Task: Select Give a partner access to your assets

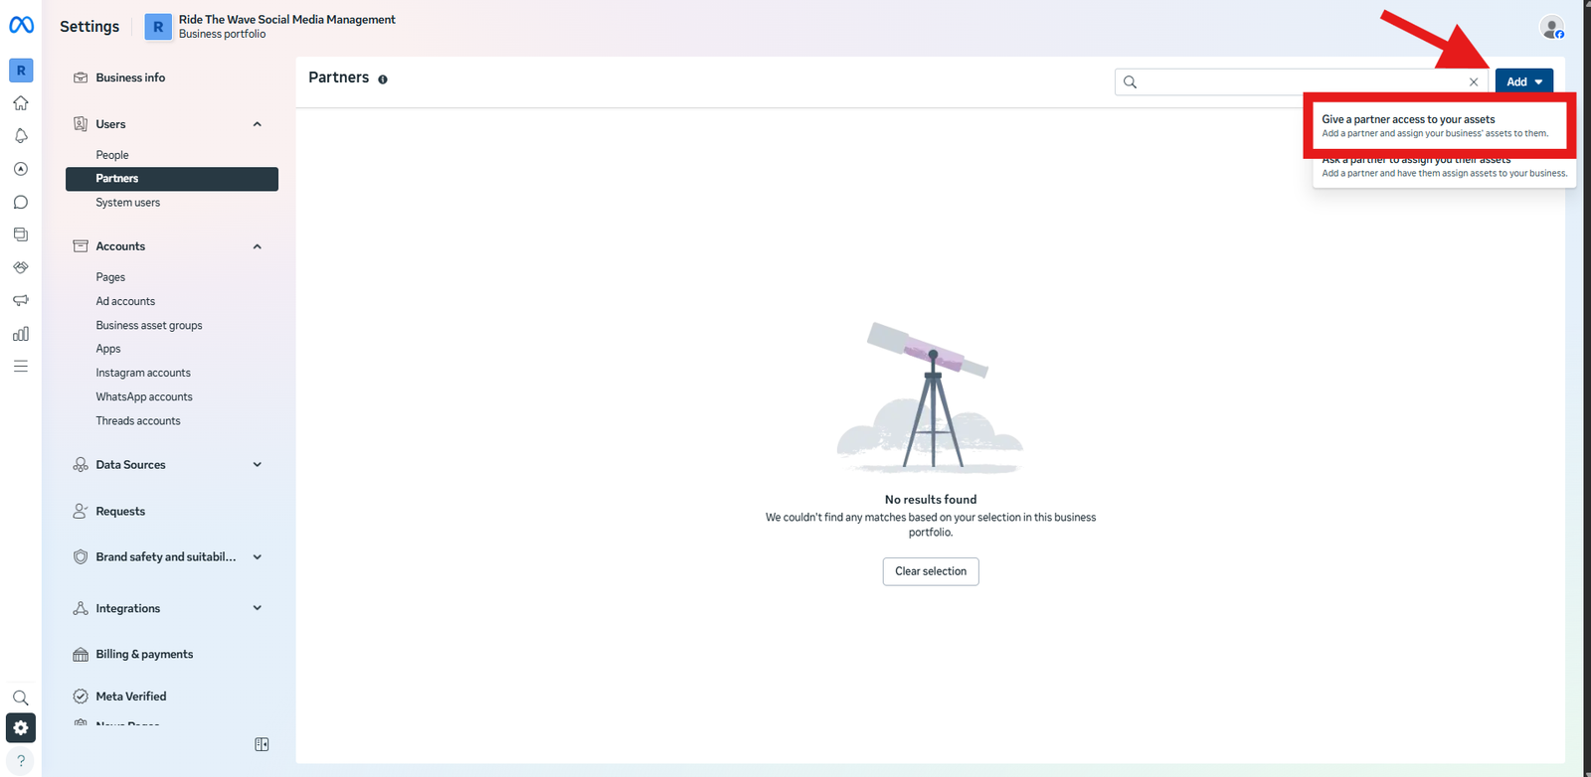Action: (x=1434, y=125)
